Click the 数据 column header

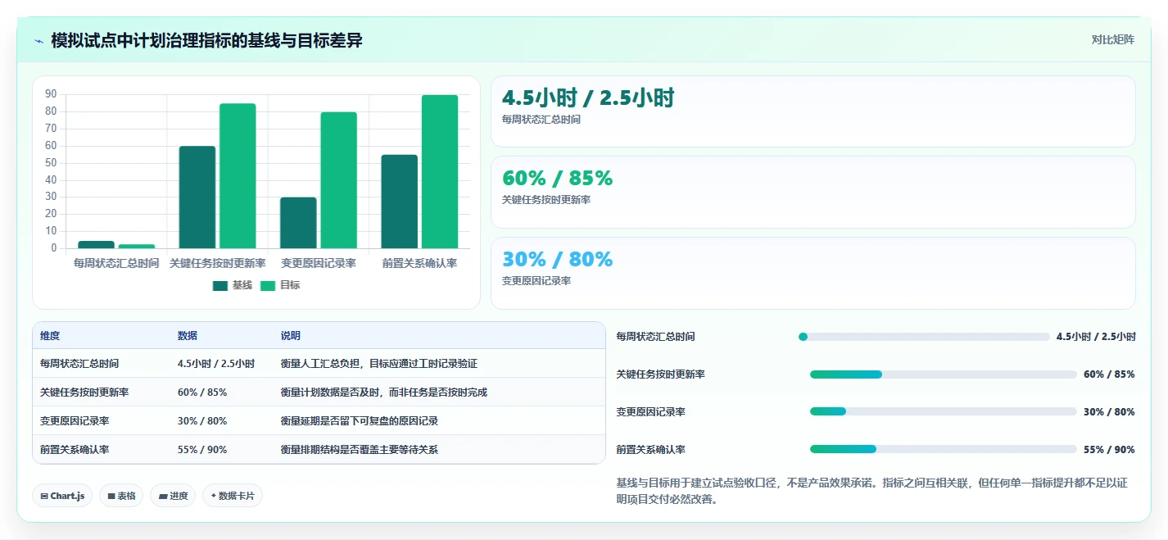click(x=188, y=336)
